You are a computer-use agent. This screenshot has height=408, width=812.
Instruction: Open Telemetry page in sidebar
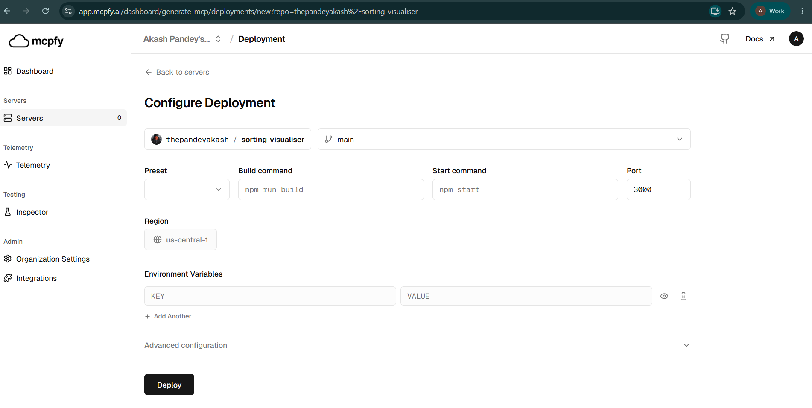(x=33, y=165)
